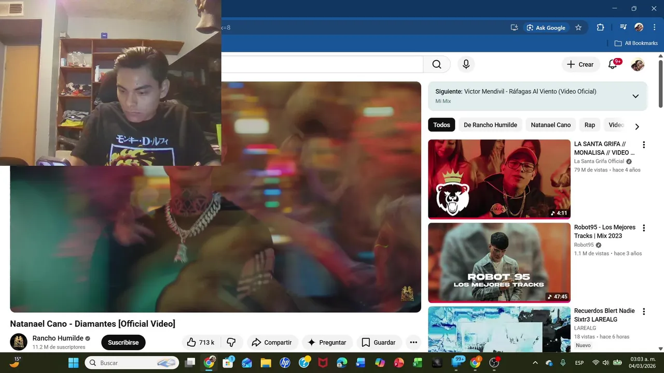This screenshot has width=664, height=373.
Task: Click the Recuerdos Blert Nadie video title
Action: pyautogui.click(x=604, y=315)
